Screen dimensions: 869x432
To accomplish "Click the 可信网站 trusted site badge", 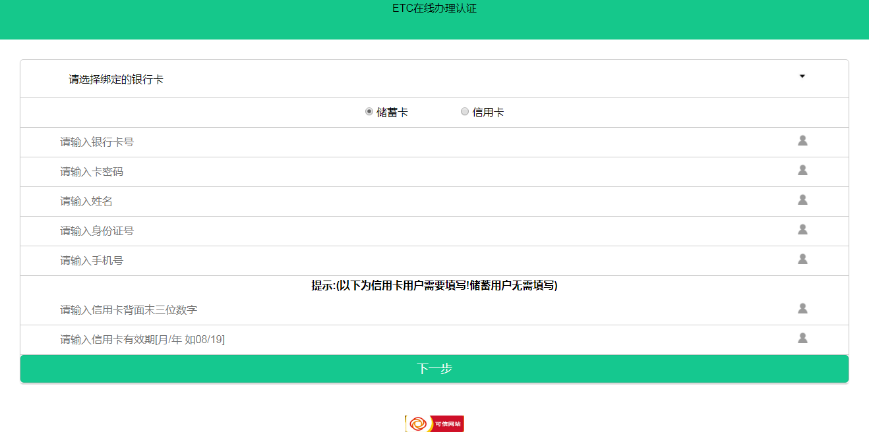I will point(435,423).
